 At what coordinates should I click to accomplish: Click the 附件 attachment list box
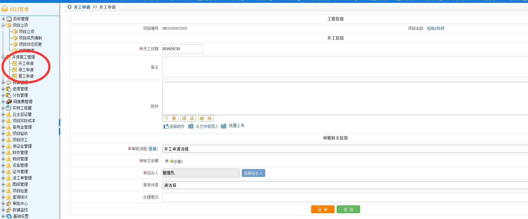pos(345,98)
